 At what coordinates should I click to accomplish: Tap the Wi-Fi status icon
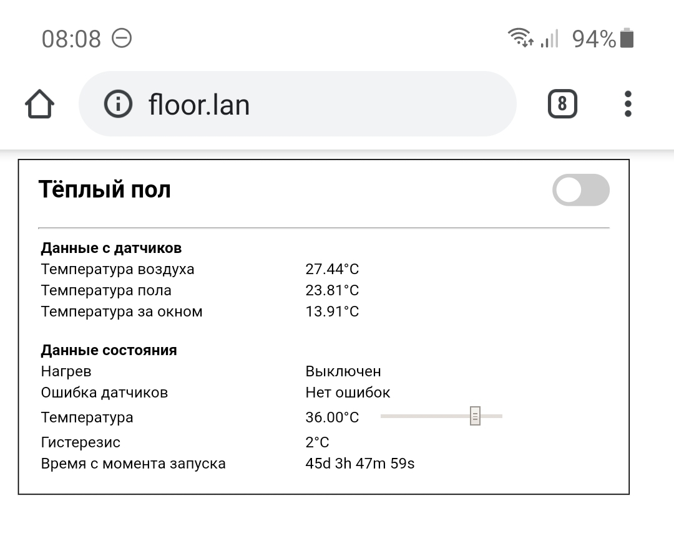[520, 39]
